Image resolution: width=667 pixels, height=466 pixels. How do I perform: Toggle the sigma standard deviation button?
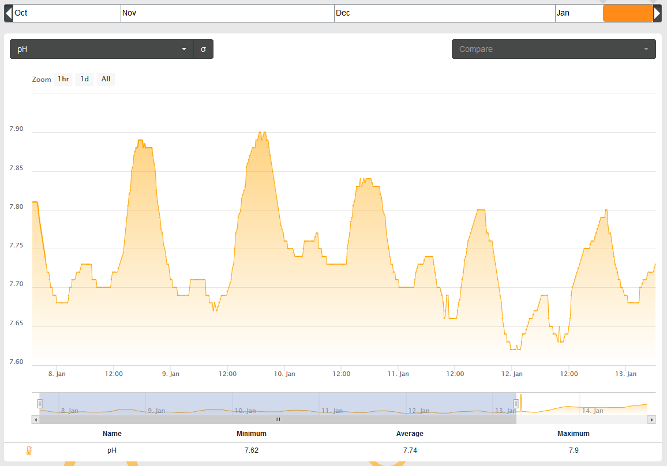203,50
